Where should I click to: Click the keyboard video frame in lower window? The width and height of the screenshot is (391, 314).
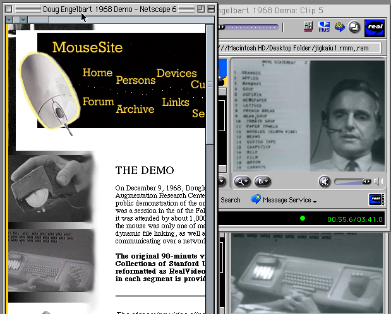307,273
